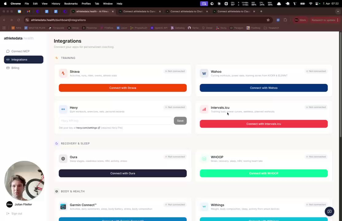Click the webcam video bubble

[24, 181]
